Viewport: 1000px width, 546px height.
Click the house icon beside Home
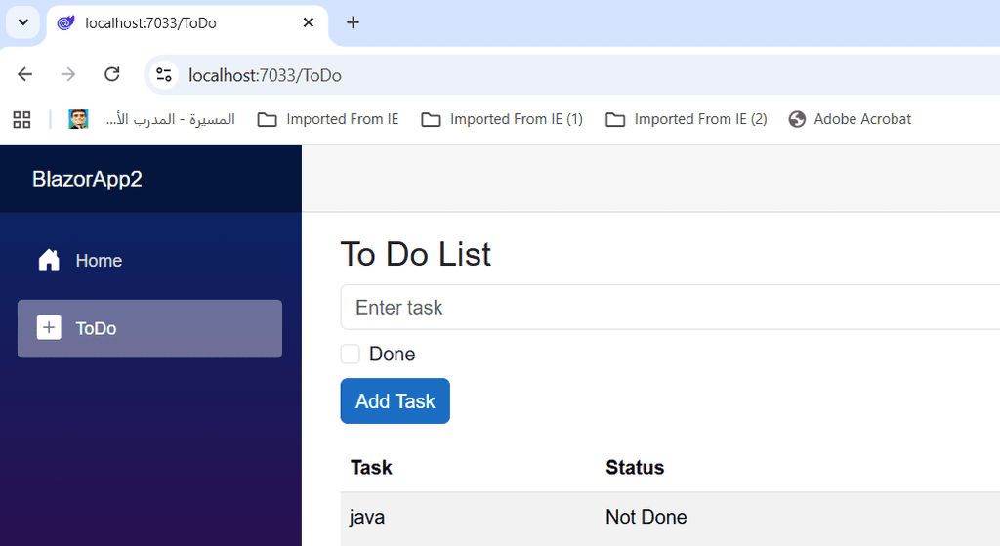click(49, 260)
